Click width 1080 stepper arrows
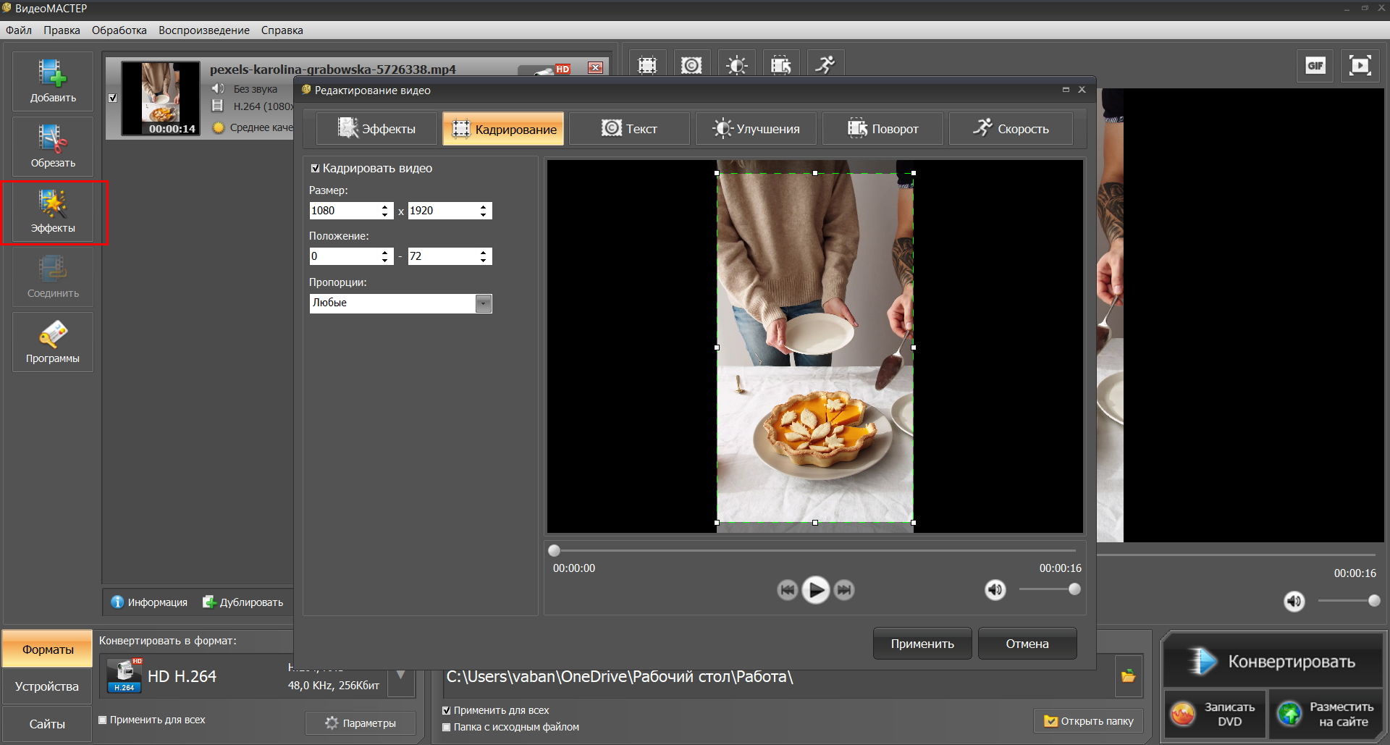 point(385,211)
